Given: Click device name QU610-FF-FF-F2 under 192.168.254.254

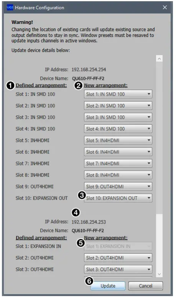Looking at the screenshot, I should click(88, 78).
